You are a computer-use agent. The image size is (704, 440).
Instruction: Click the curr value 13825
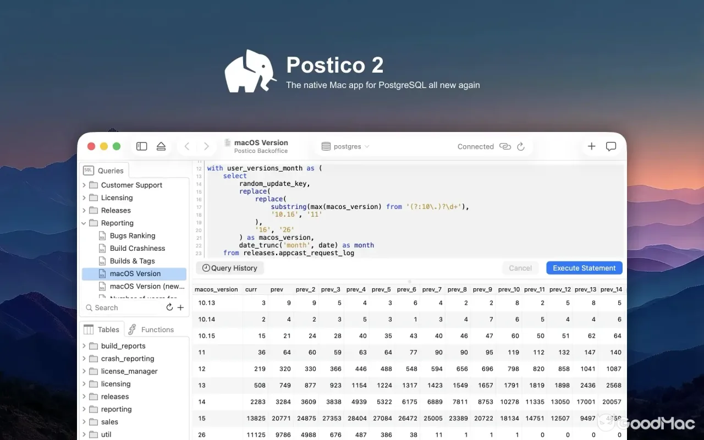[256, 418]
